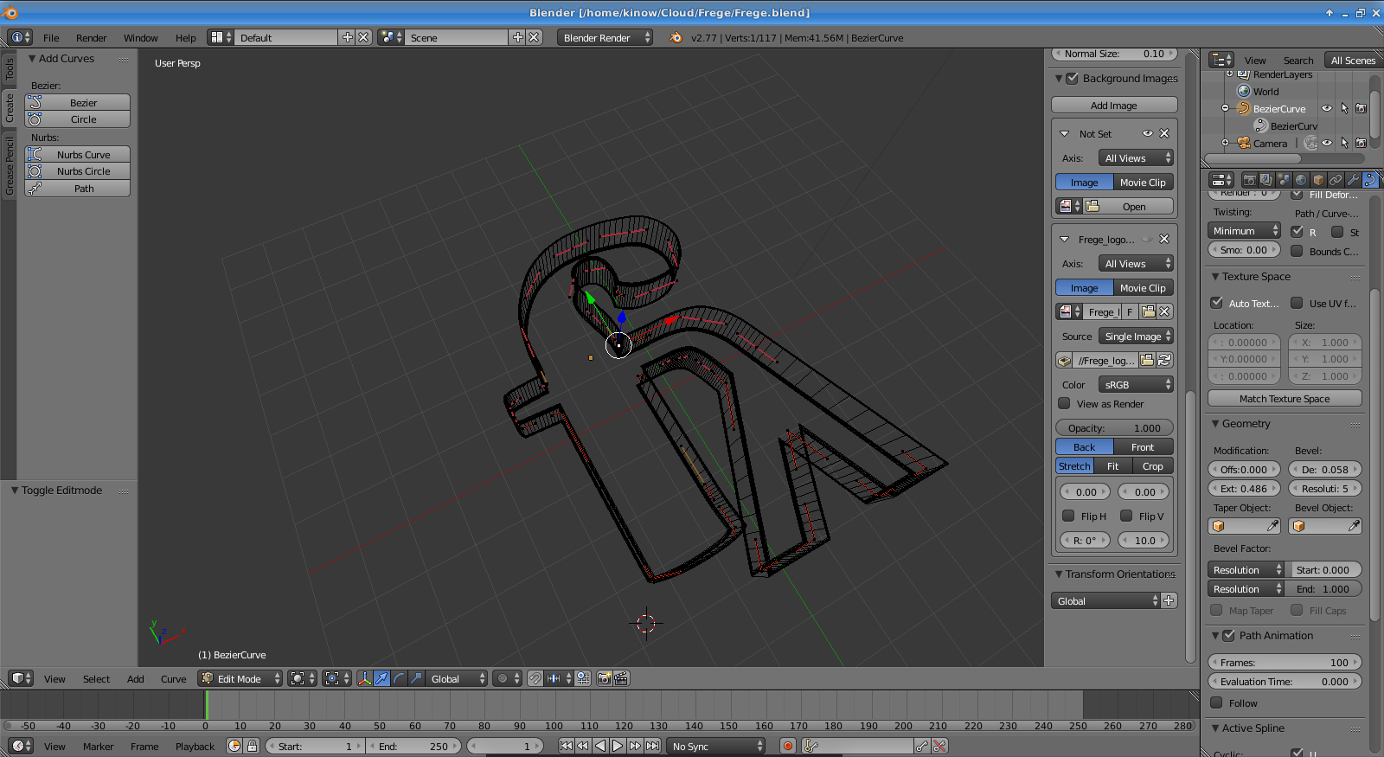Click the Extrude 0.486 value field
1384x757 pixels.
(1244, 488)
